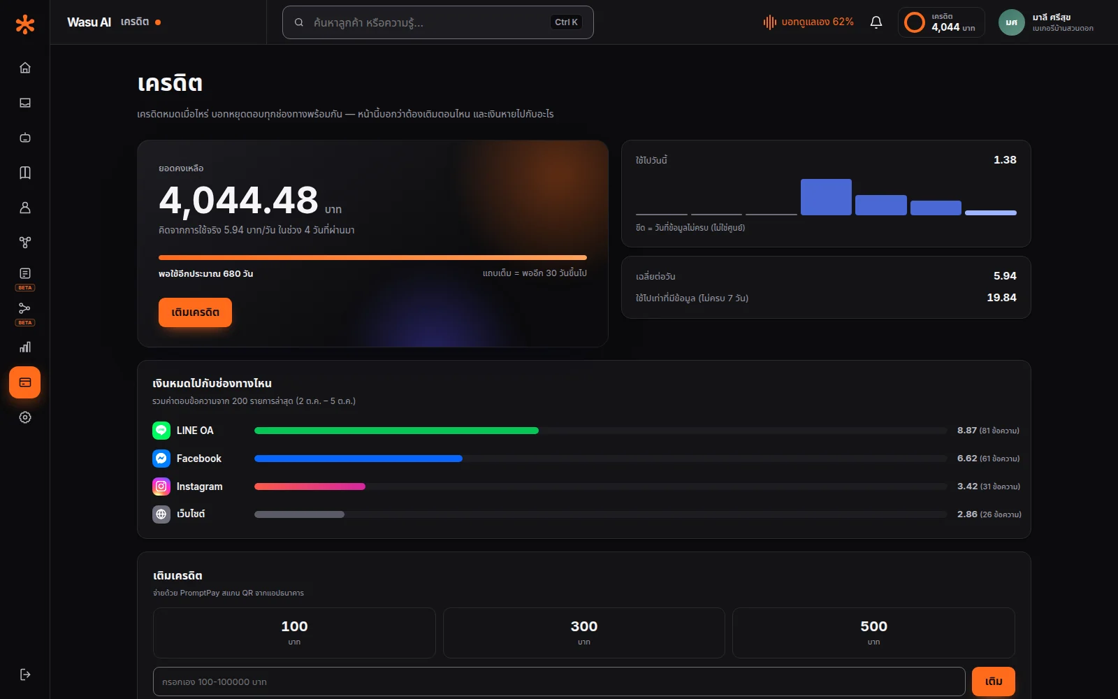Open the settings gear icon in sidebar
Viewport: 1118px width, 699px height.
pos(25,417)
